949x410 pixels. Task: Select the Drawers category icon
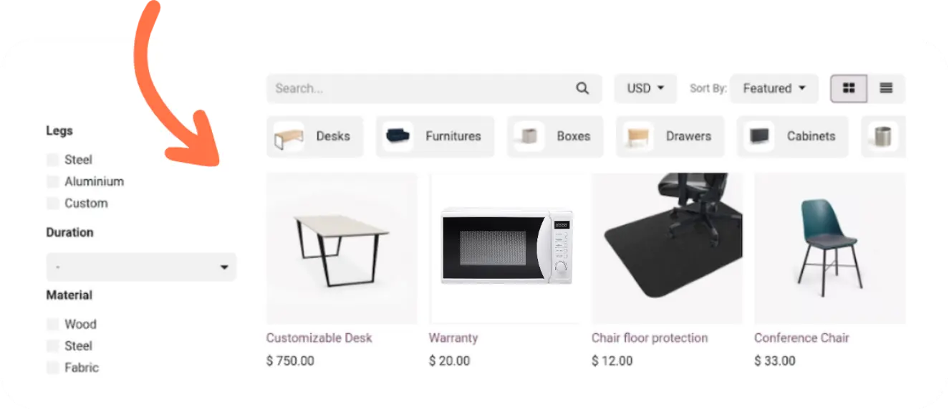coord(637,136)
